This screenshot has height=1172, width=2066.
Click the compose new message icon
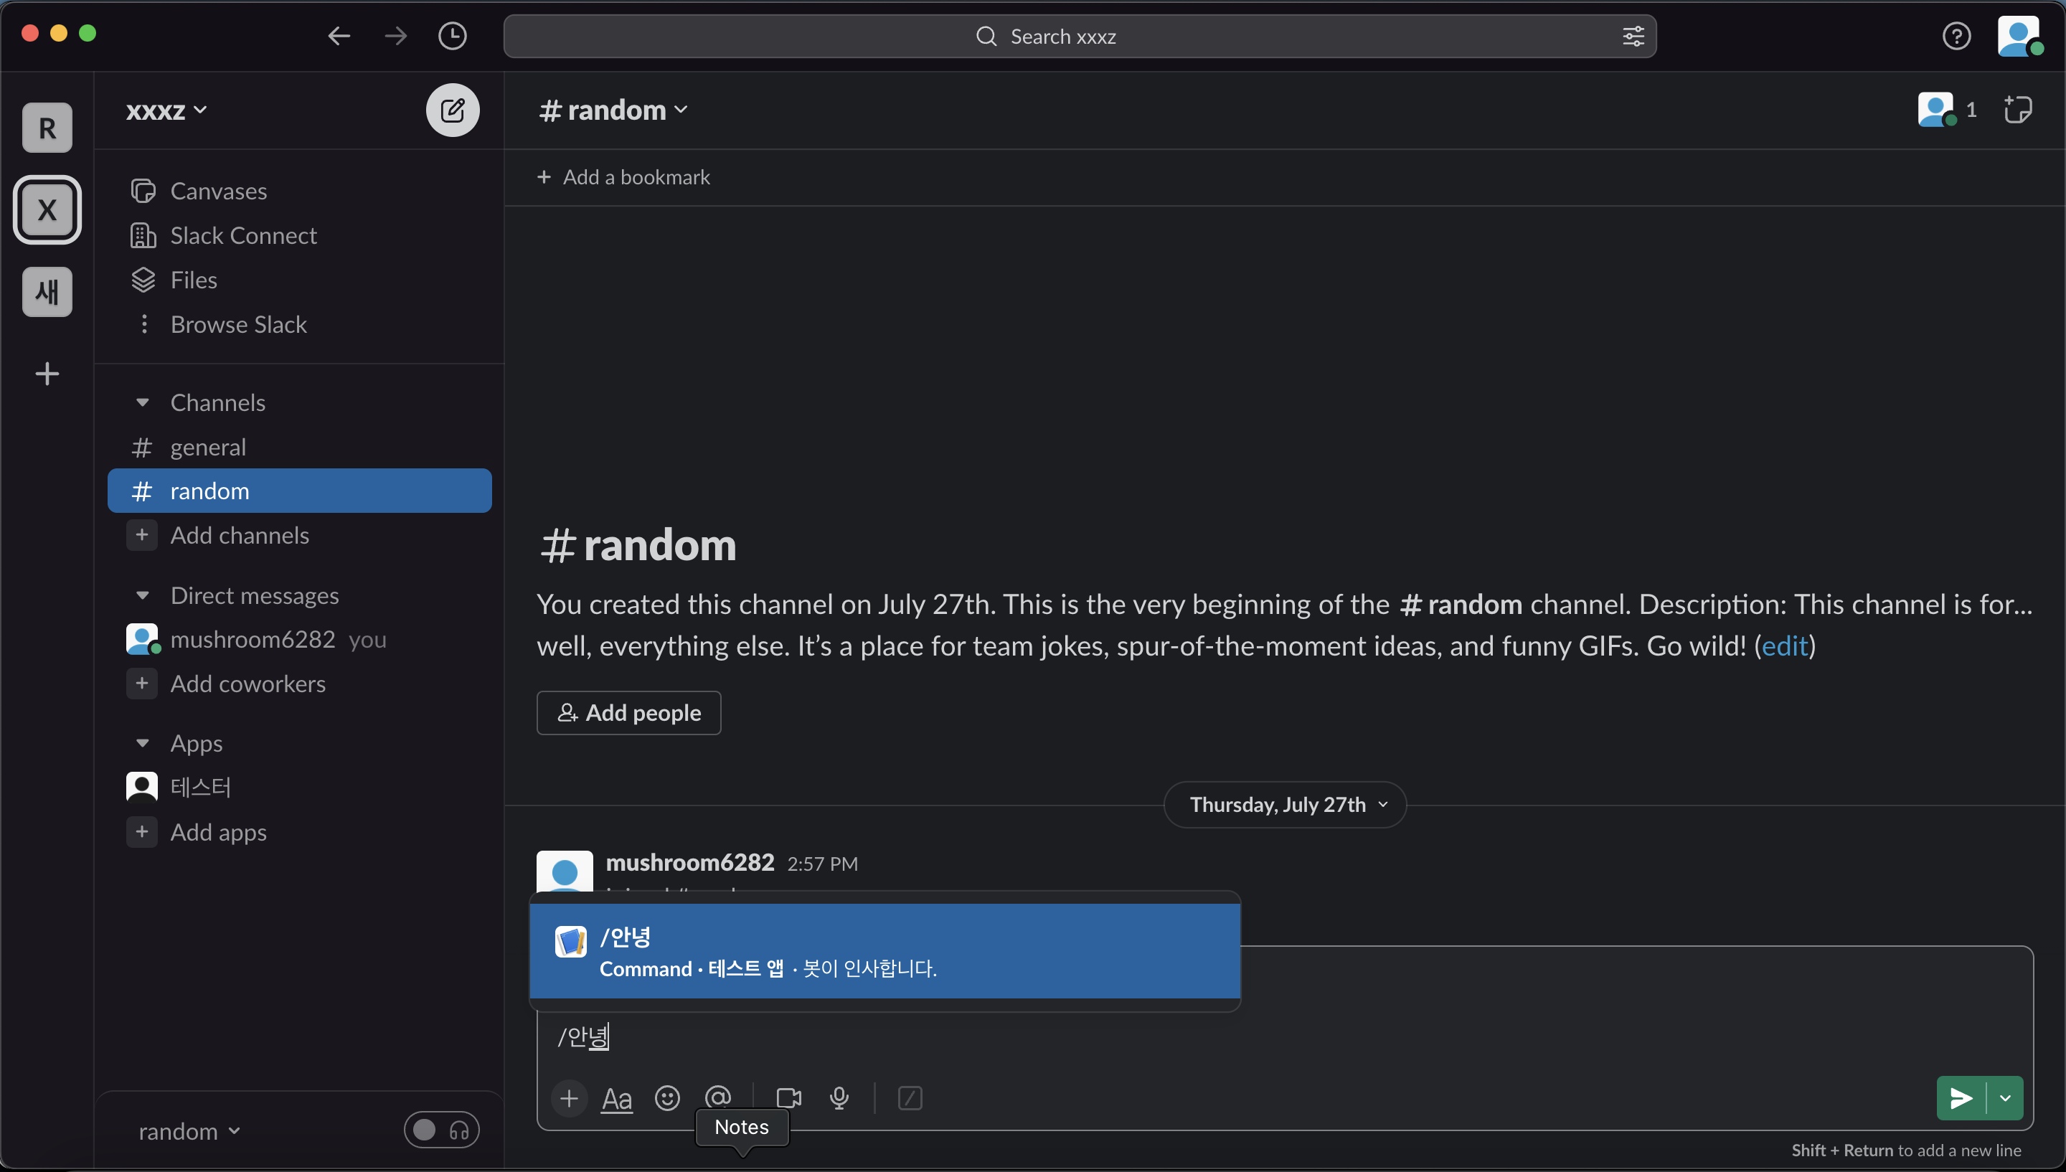point(453,110)
